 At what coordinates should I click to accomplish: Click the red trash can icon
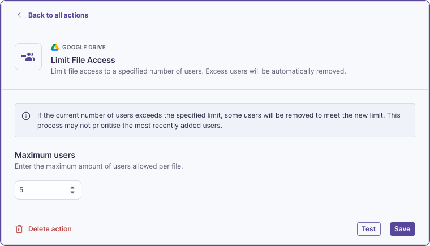[x=19, y=229]
